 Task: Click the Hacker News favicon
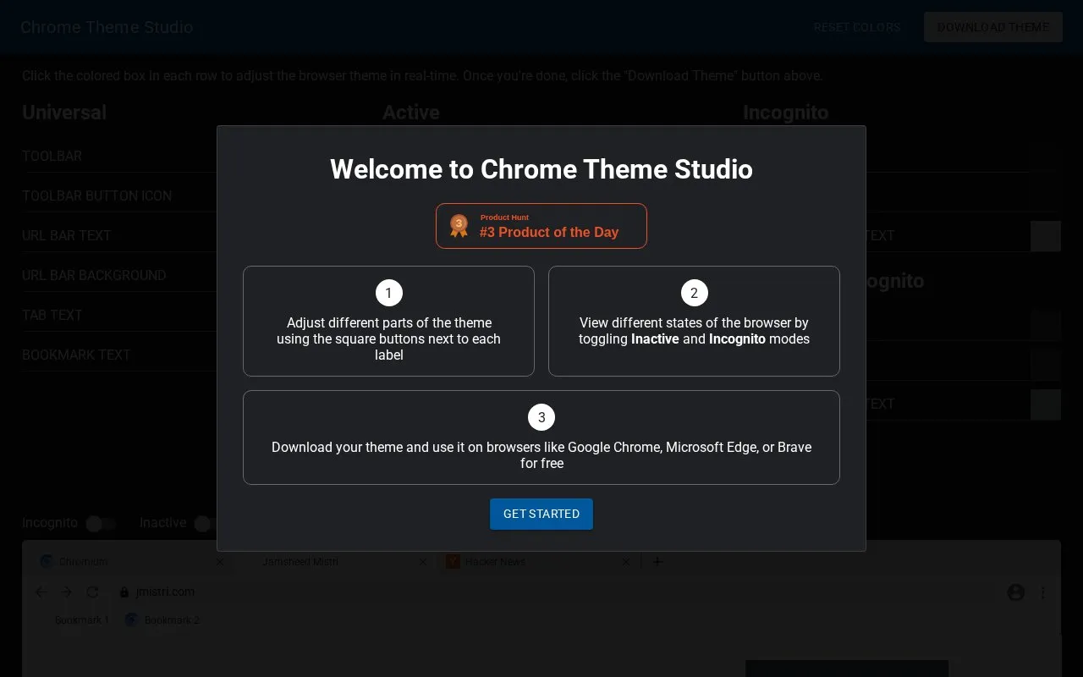pos(453,562)
